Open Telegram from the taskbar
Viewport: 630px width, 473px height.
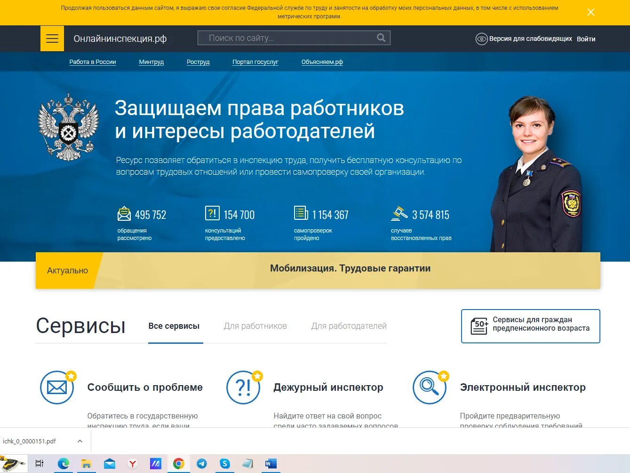pyautogui.click(x=202, y=464)
